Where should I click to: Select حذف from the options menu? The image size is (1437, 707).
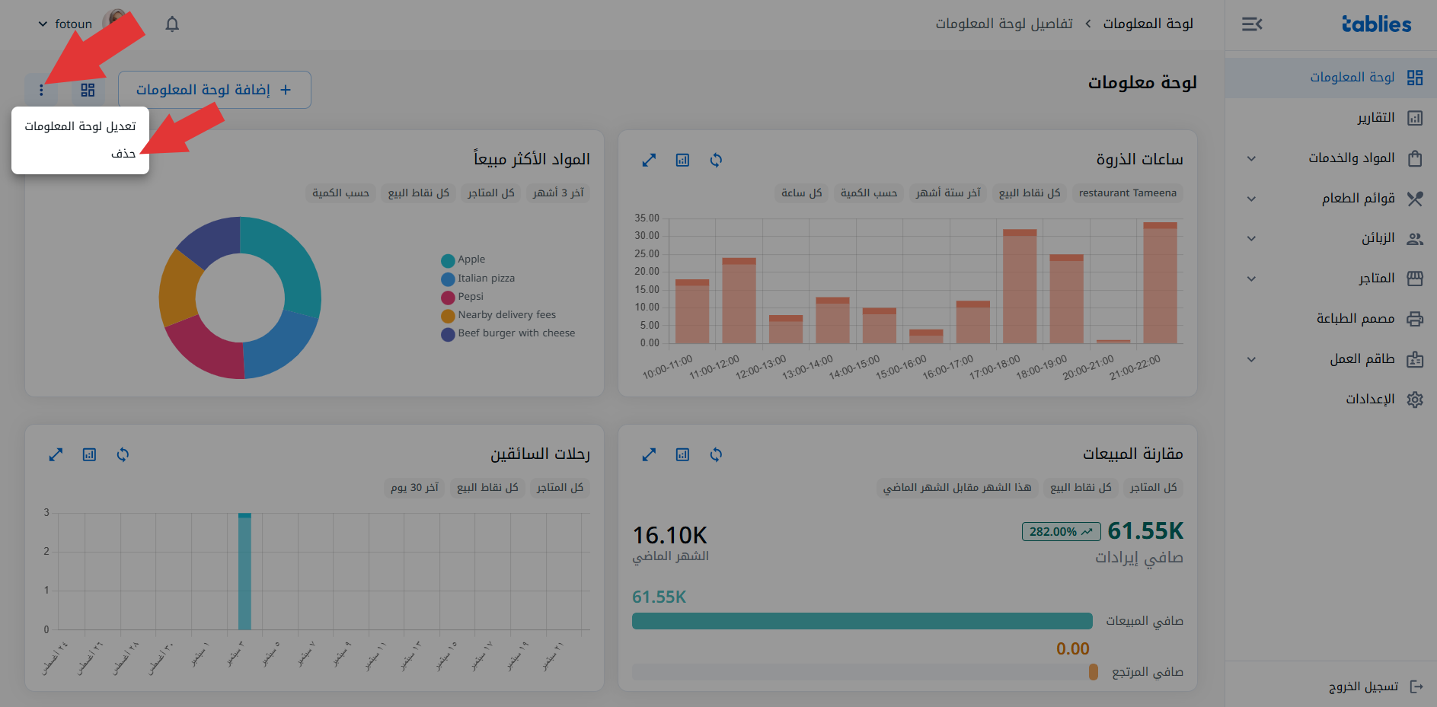click(x=80, y=154)
